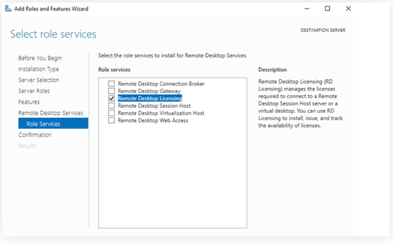The image size is (393, 244).
Task: Jump to the Server Selection step
Action: (x=38, y=80)
